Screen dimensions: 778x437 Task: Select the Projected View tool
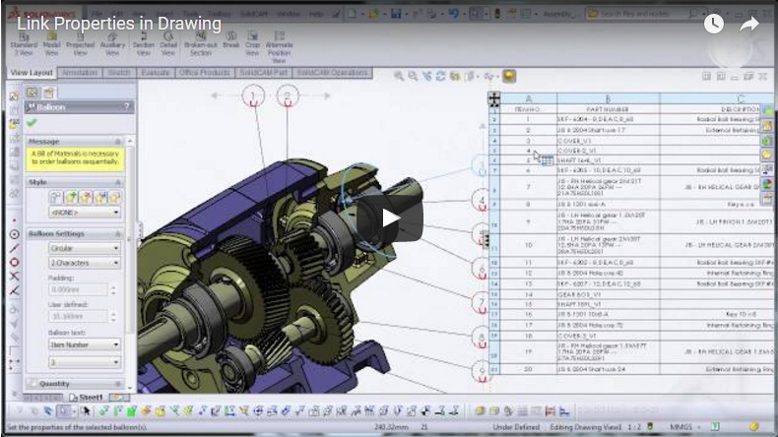pos(80,43)
